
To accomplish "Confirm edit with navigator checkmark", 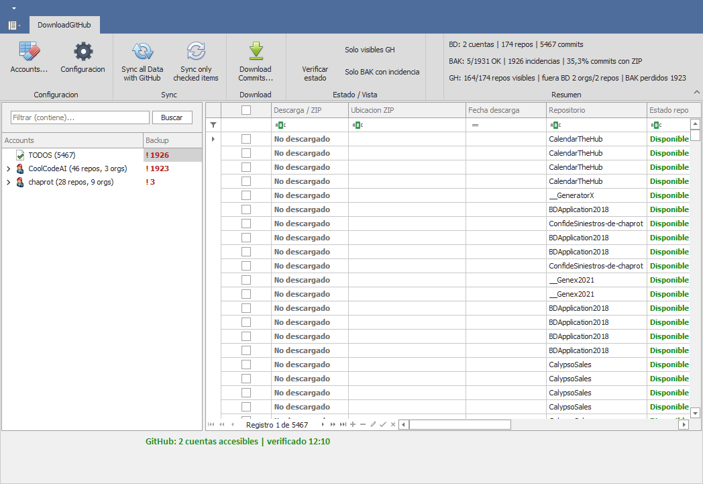I will 383,424.
